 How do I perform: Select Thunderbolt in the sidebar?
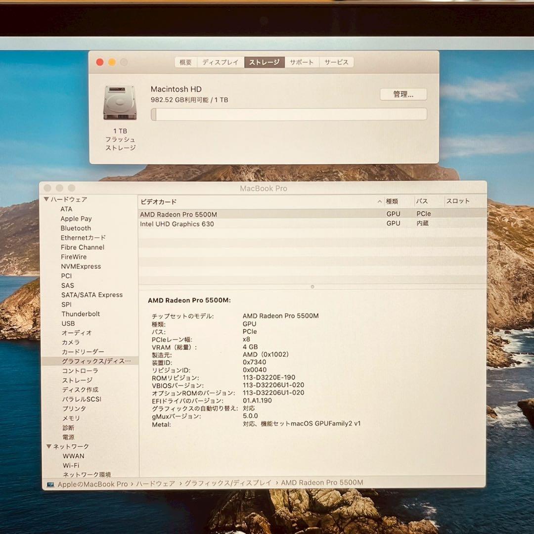click(x=80, y=313)
